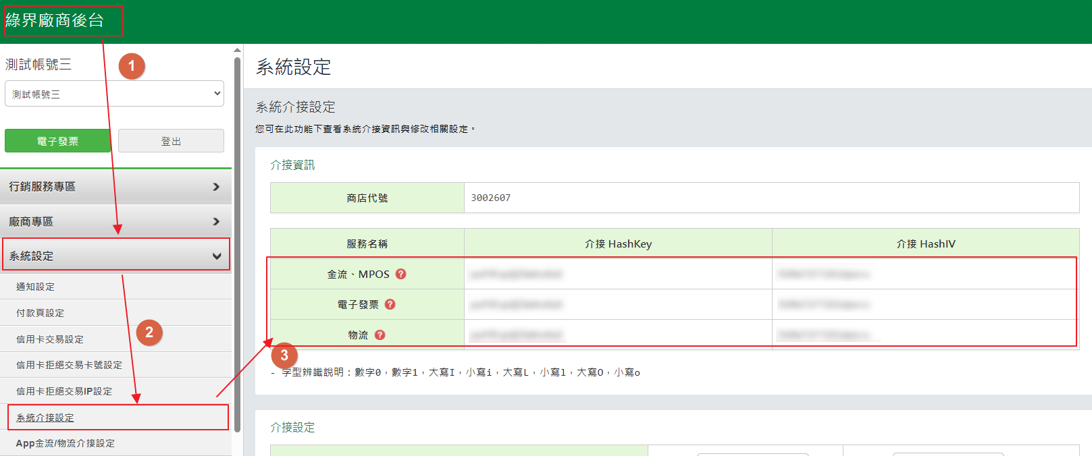Click the scrollbar up arrow in sidebar
Viewport: 1092px width, 456px height.
(x=237, y=50)
